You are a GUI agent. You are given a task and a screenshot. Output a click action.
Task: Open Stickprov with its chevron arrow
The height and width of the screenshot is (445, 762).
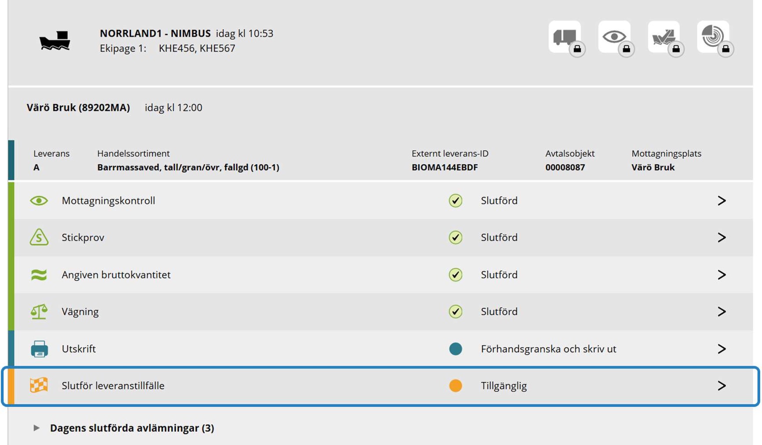722,237
